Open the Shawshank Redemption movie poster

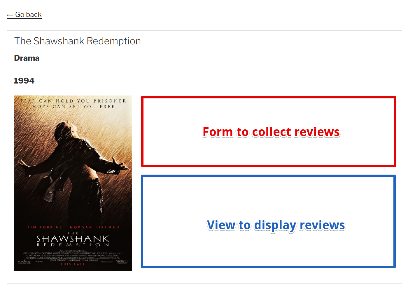click(73, 183)
